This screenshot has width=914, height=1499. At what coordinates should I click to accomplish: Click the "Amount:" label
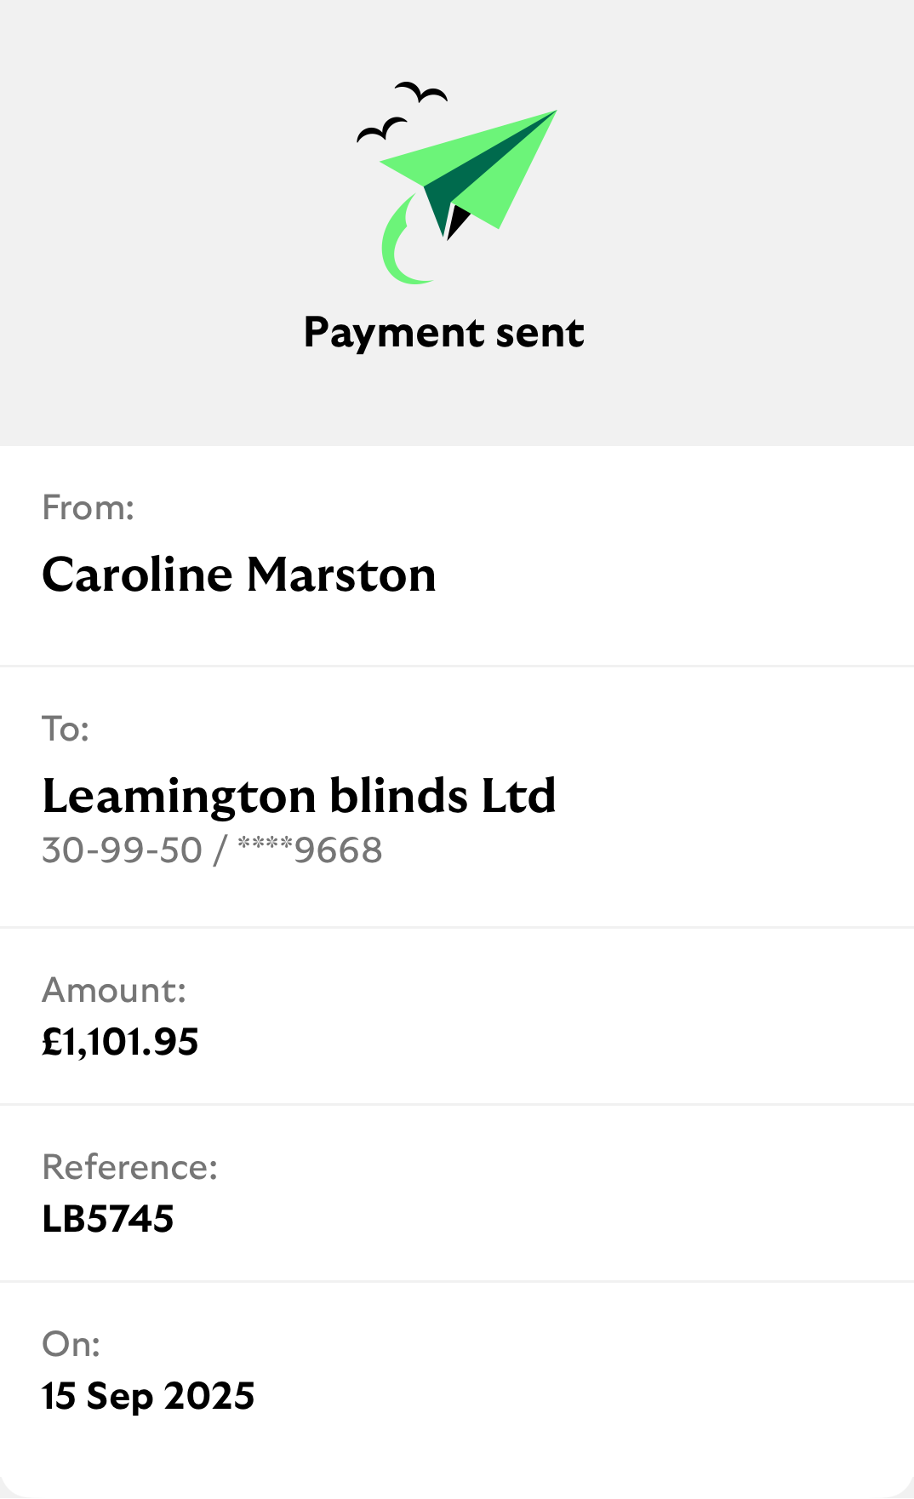click(x=114, y=991)
